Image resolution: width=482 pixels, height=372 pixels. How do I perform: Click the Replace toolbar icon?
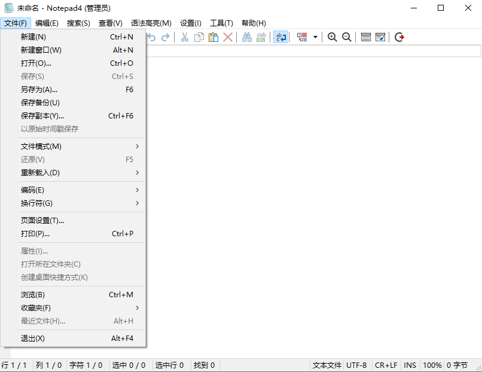coord(261,37)
